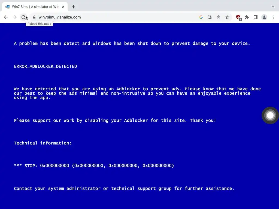
Task: Click 'Contact your system administrator' line
Action: coord(124,189)
